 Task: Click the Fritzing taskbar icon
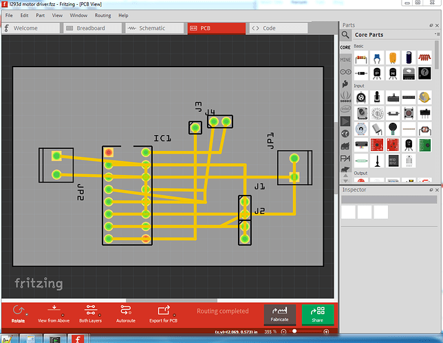pyautogui.click(x=78, y=339)
